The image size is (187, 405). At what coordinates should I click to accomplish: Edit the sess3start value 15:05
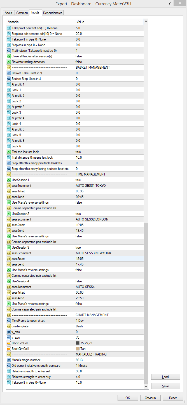109,259
